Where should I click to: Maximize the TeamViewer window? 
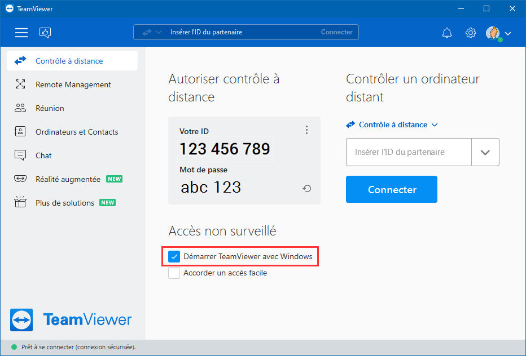point(486,8)
